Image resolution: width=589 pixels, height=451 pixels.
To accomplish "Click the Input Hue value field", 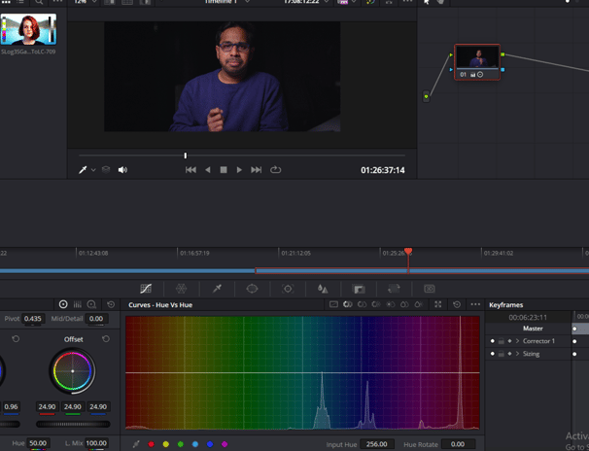I will (x=377, y=444).
